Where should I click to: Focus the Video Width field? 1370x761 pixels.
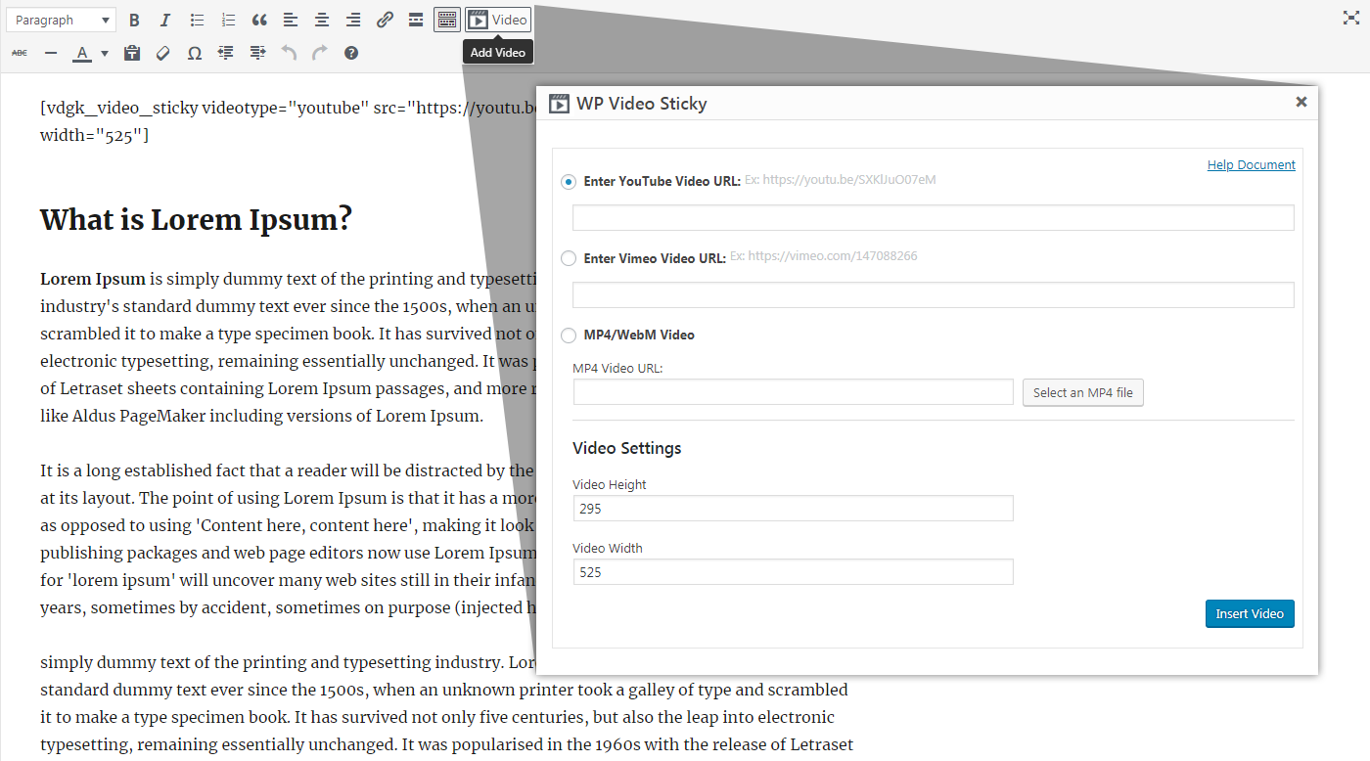tap(794, 572)
